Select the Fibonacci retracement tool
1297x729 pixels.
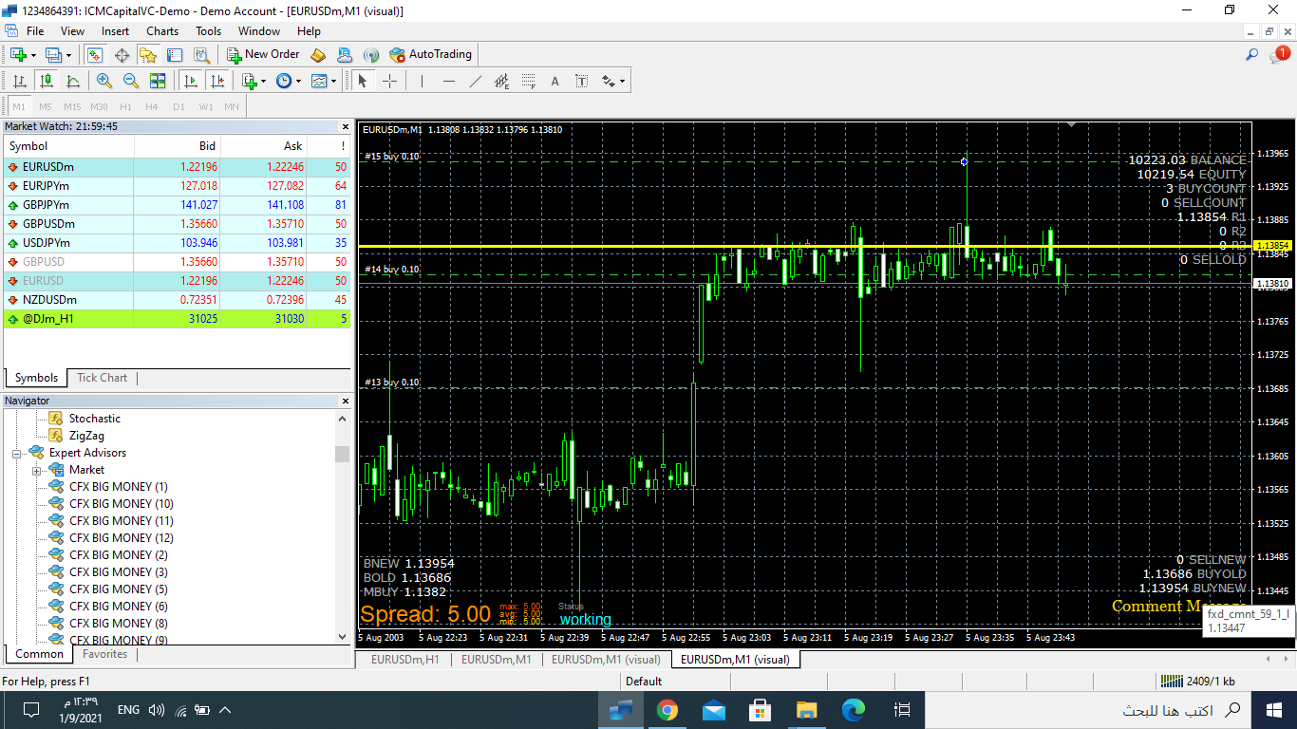529,81
